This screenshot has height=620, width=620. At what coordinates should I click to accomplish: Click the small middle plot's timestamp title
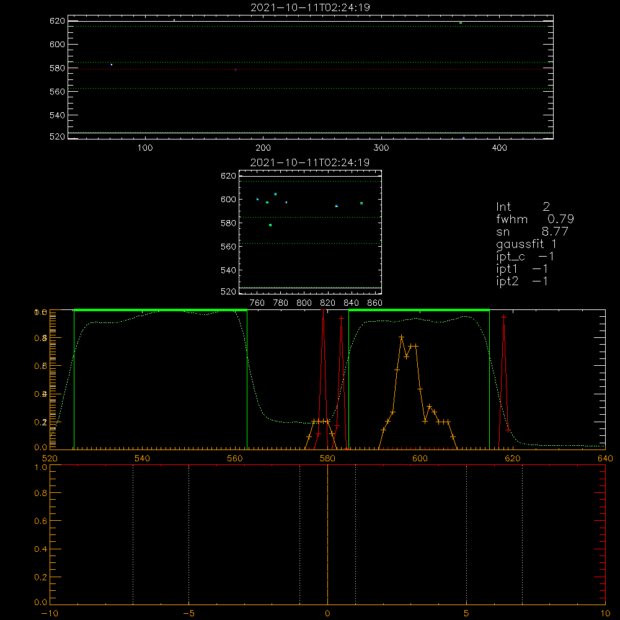coord(310,162)
